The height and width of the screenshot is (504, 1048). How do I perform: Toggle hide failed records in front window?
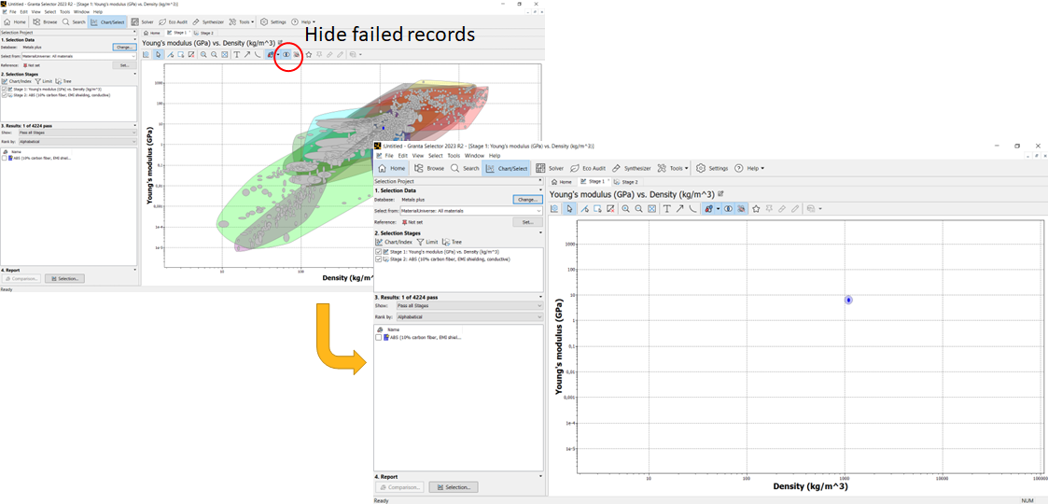[x=741, y=208]
